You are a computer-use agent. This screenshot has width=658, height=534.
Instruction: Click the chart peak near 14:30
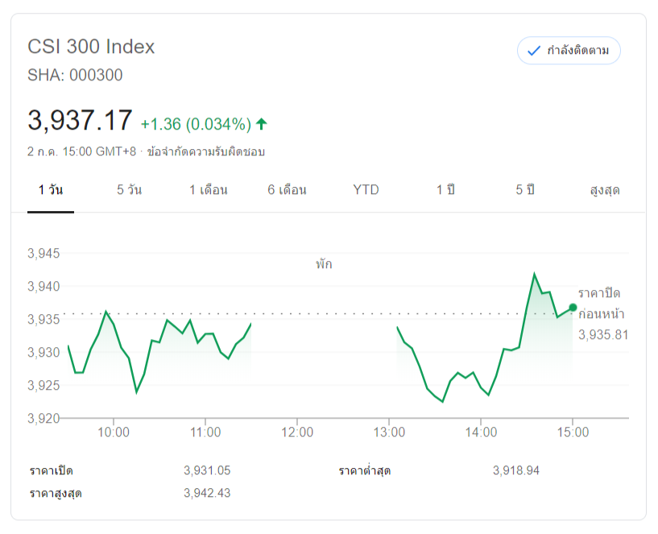point(534,274)
